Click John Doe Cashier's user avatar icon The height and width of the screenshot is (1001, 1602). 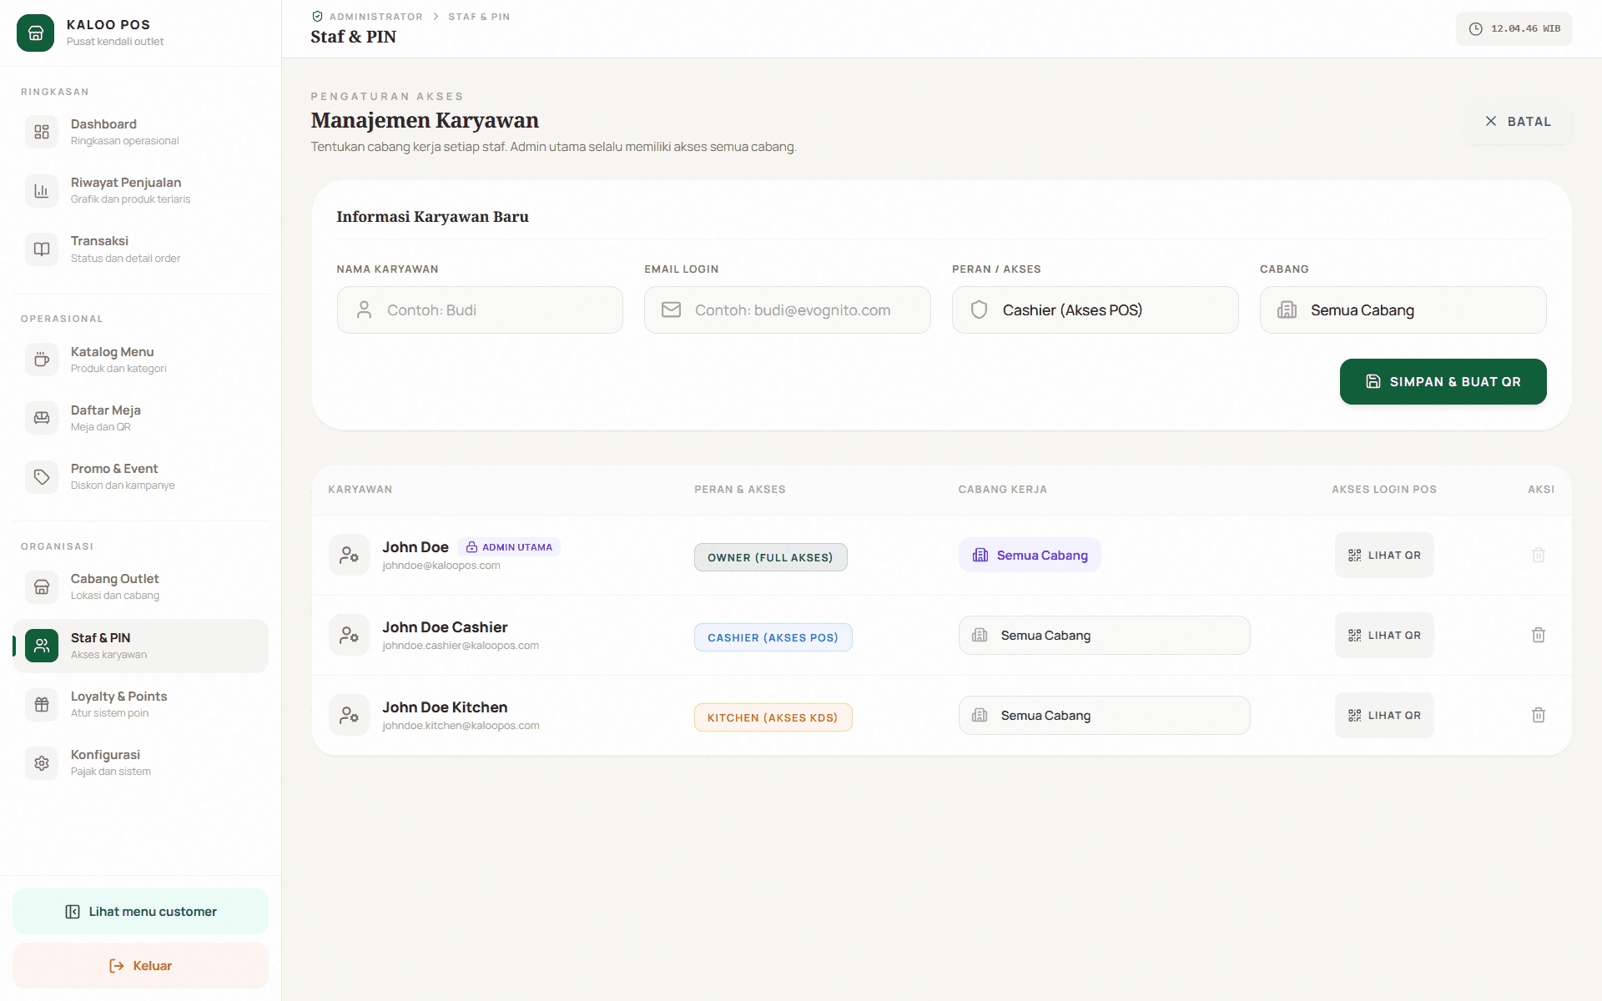[x=350, y=636]
